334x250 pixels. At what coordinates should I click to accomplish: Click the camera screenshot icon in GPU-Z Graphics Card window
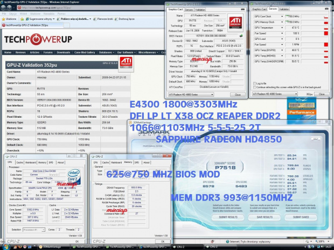(242, 9)
